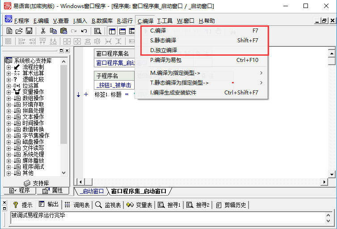The width and height of the screenshot is (337, 229).
Task: Expand the 流程控制 tree node
Action: (9, 67)
